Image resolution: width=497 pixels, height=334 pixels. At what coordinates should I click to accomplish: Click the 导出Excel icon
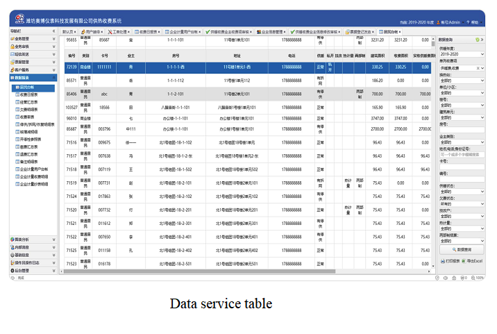point(464,261)
